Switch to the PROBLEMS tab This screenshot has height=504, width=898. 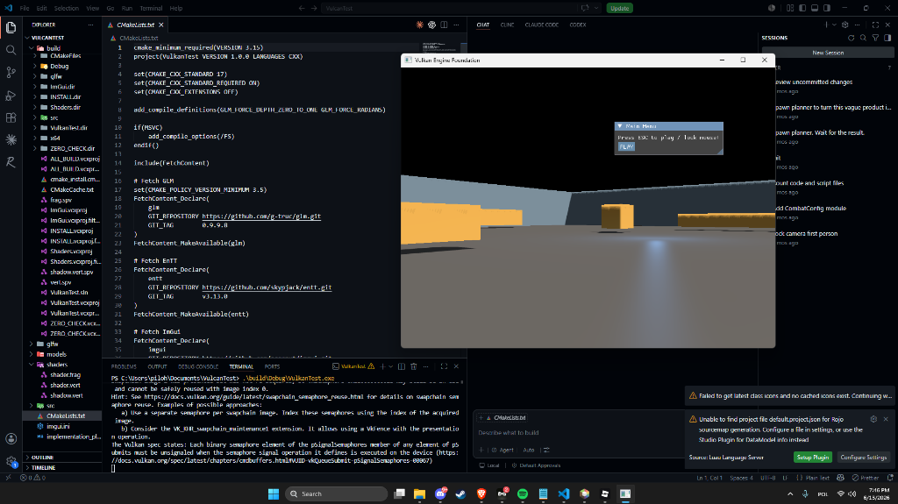(x=124, y=366)
